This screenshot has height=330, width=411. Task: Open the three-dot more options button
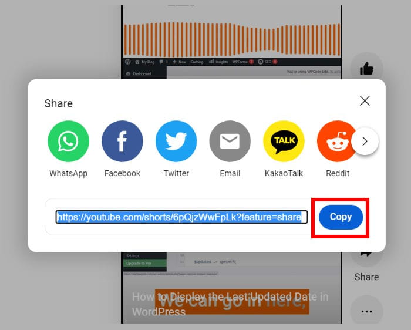point(366,311)
